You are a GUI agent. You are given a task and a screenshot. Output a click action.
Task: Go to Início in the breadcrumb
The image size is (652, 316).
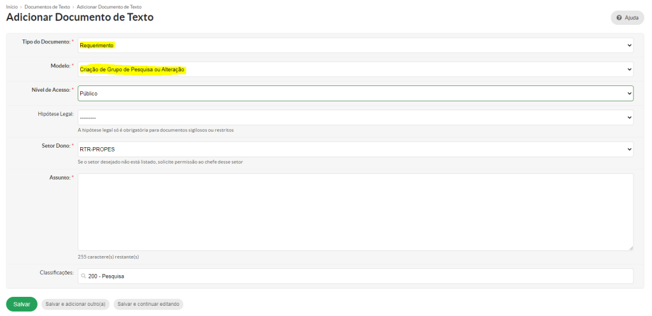pyautogui.click(x=11, y=6)
